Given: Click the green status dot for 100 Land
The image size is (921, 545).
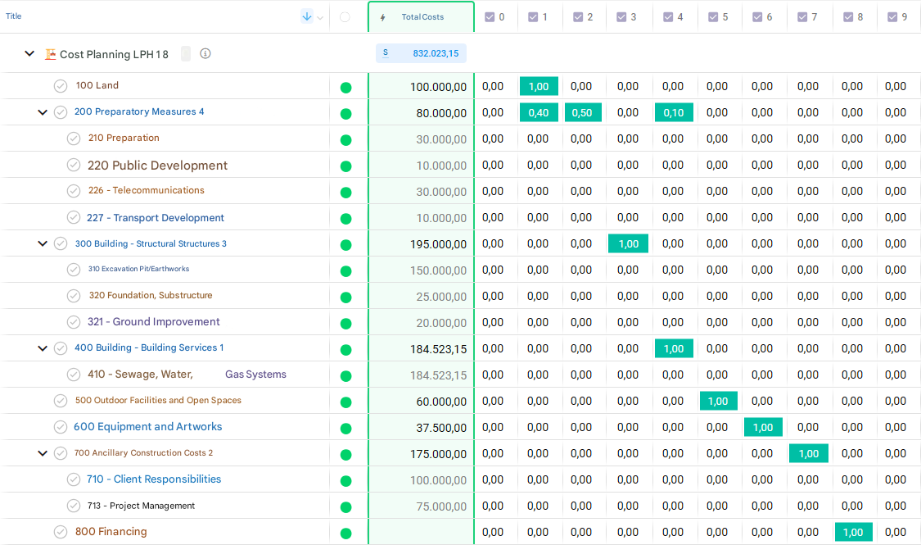Looking at the screenshot, I should [345, 88].
